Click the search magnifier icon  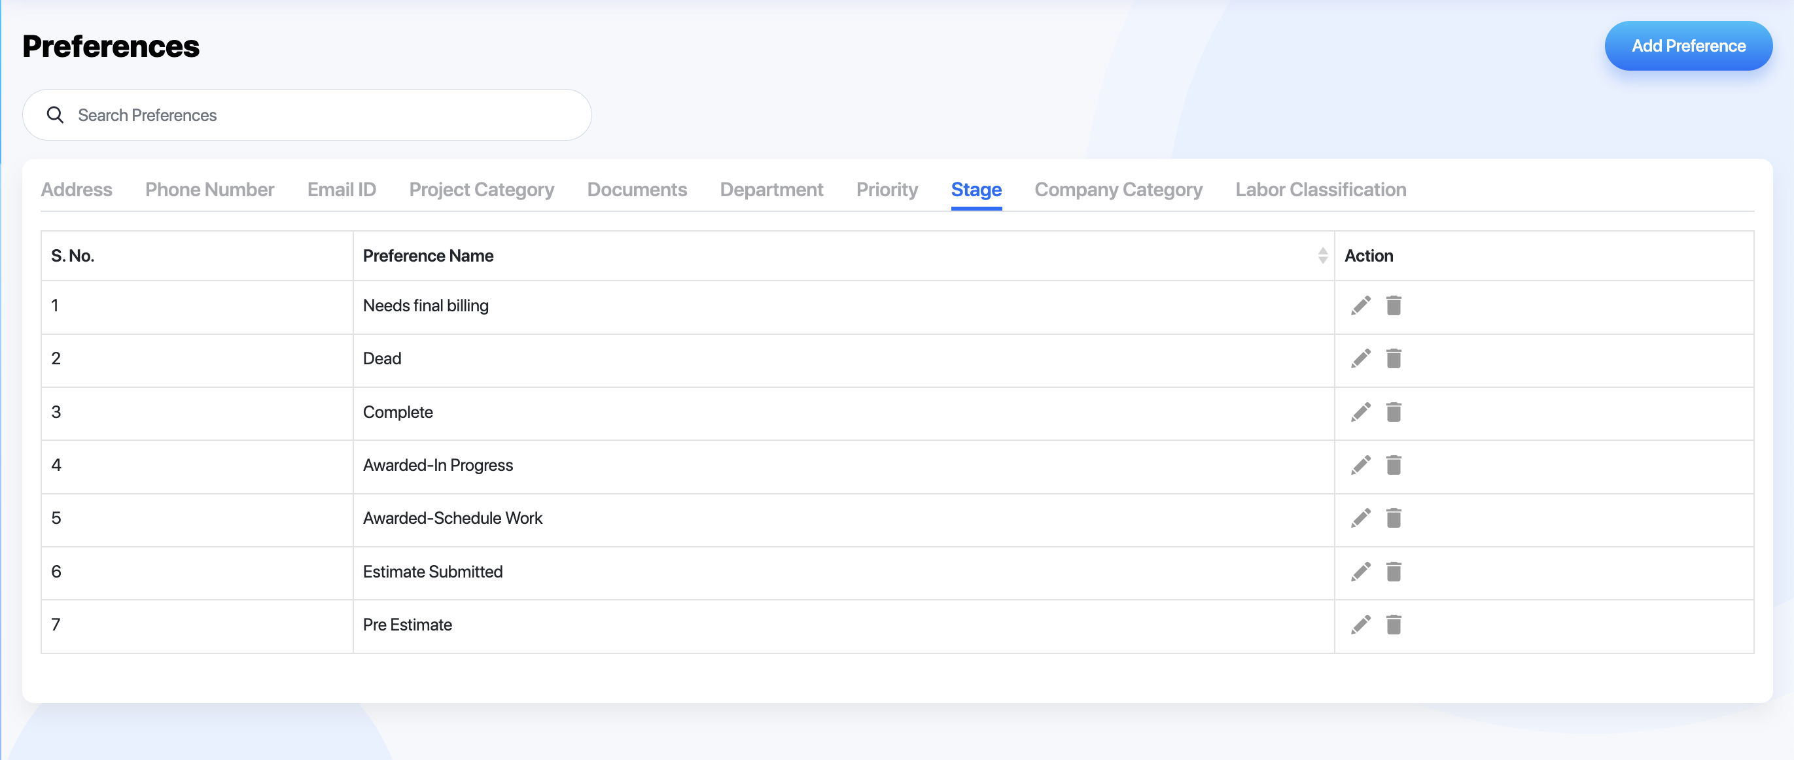click(55, 115)
